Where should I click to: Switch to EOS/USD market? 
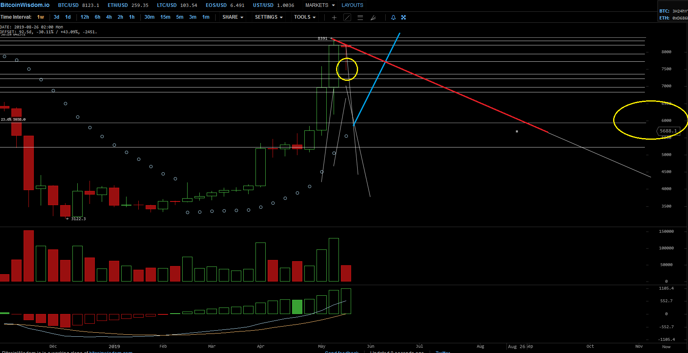(225, 5)
